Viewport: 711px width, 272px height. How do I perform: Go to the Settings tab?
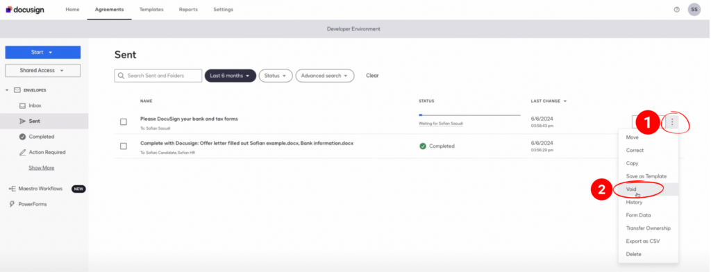[223, 10]
